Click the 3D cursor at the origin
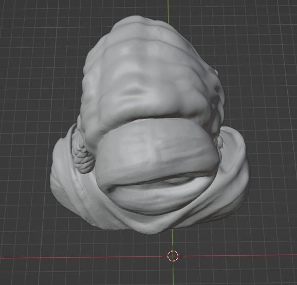This screenshot has width=297, height=285. coord(173,256)
